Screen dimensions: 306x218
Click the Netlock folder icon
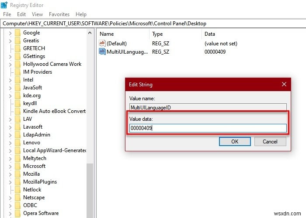click(17, 190)
